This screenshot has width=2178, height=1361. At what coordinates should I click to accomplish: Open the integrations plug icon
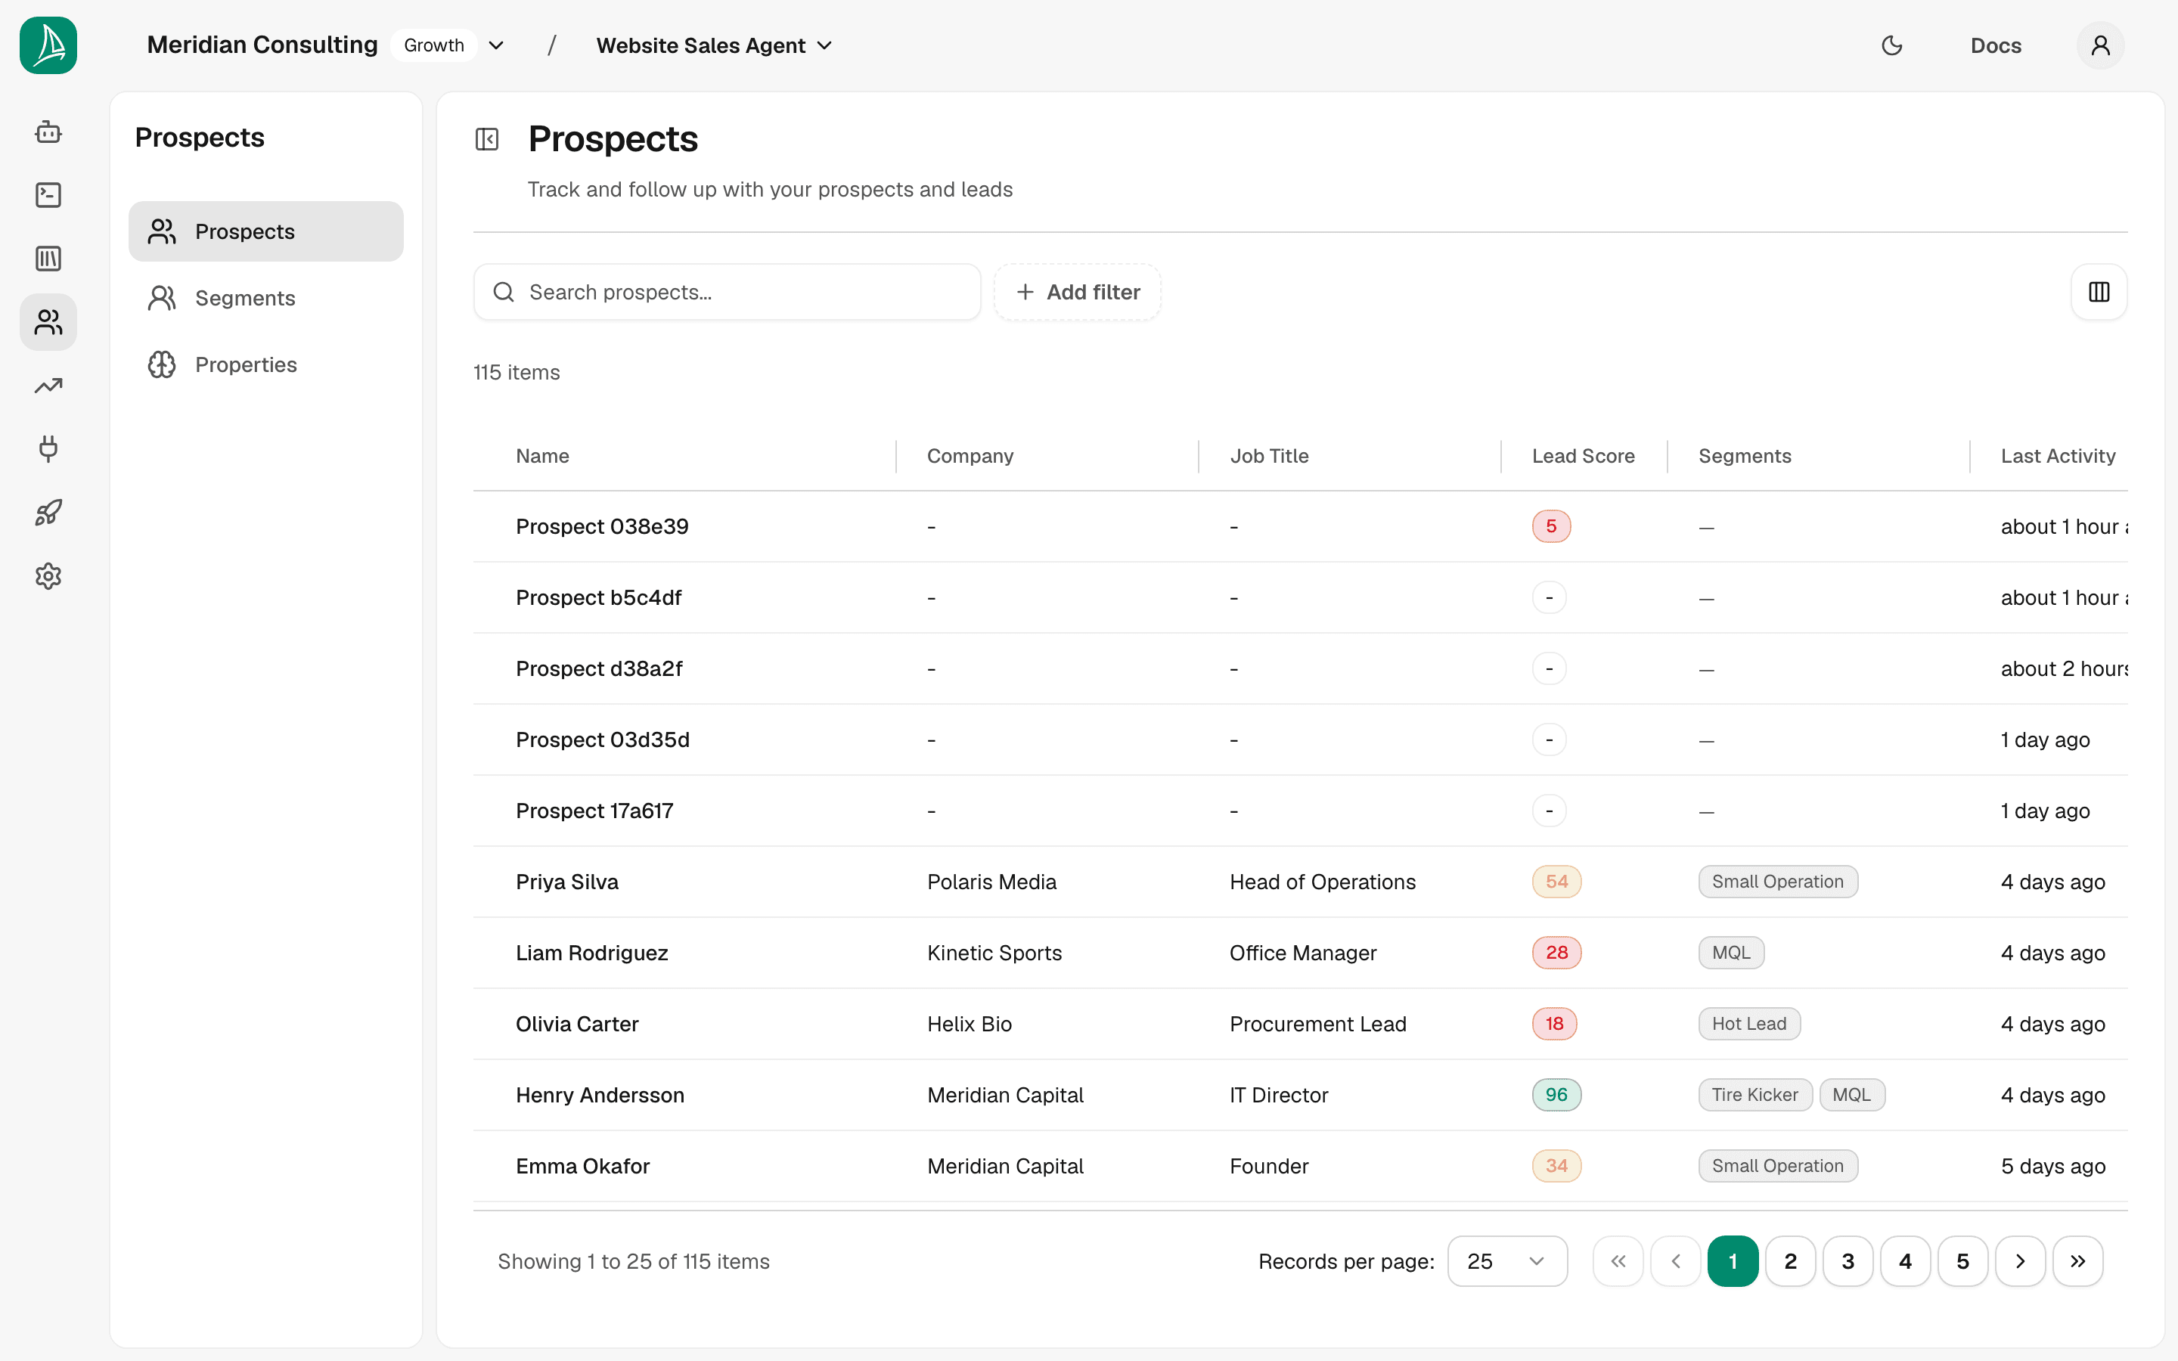(48, 449)
